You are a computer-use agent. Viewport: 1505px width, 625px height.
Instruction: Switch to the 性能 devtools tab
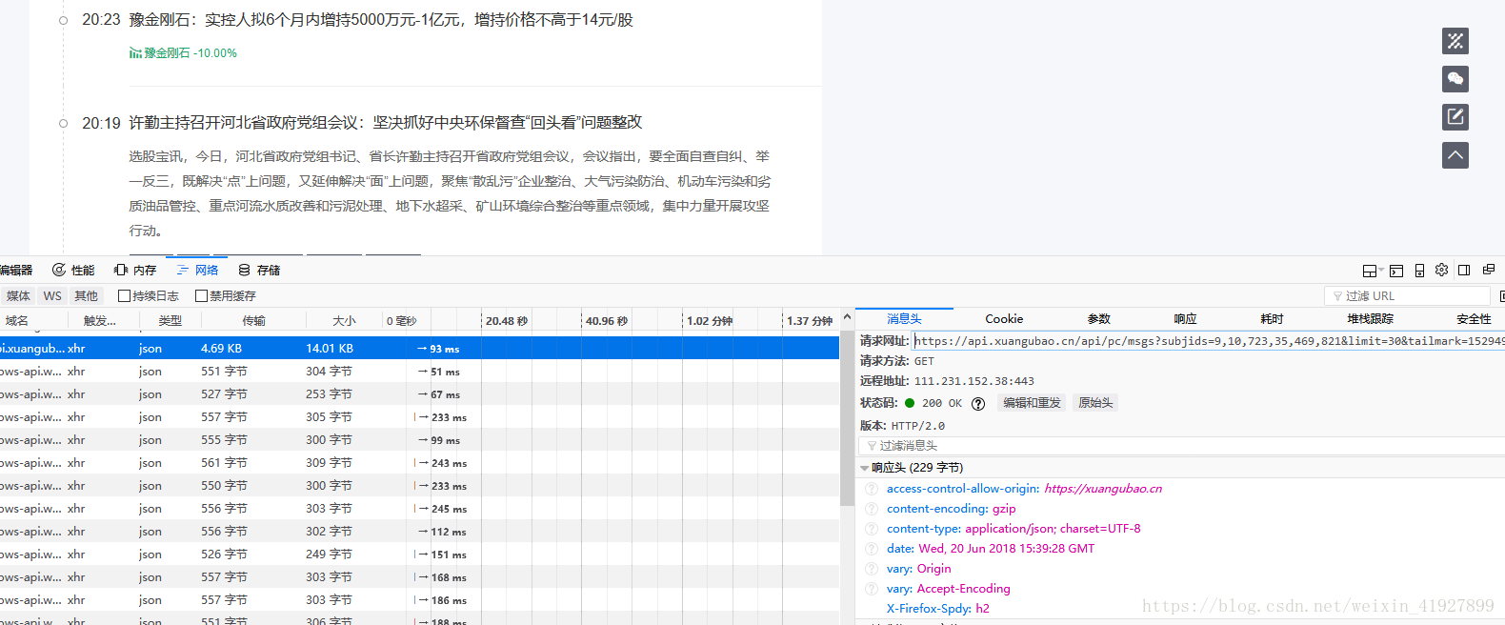[73, 271]
